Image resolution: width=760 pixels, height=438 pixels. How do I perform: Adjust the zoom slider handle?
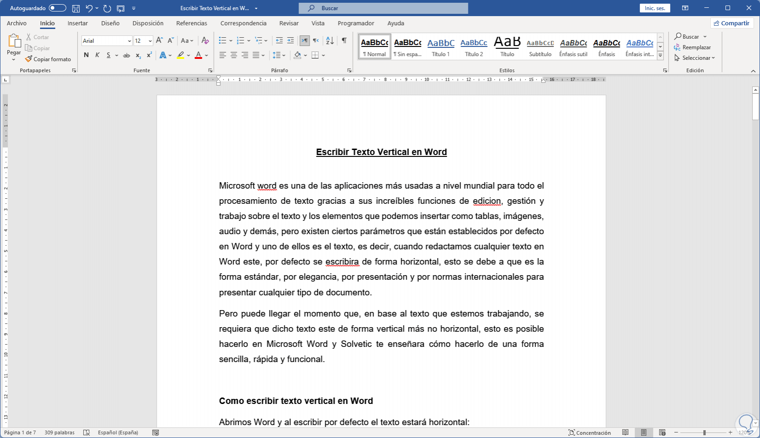(x=704, y=432)
